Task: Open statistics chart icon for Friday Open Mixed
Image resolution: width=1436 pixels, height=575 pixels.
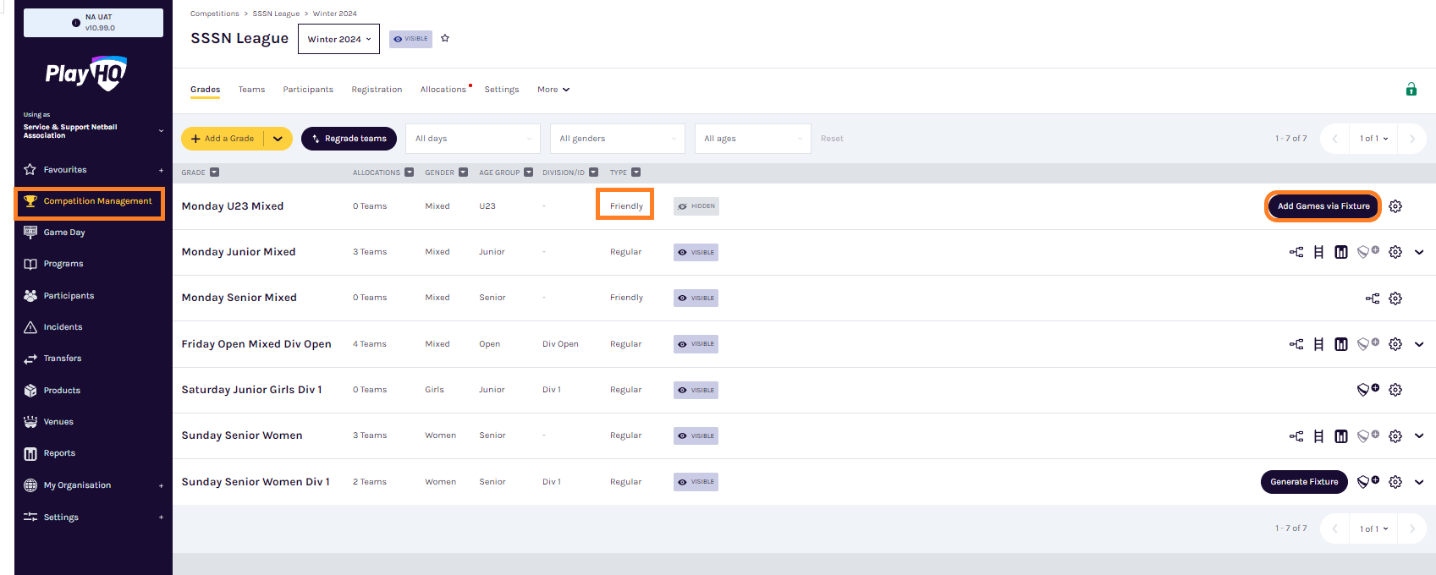Action: point(1341,344)
